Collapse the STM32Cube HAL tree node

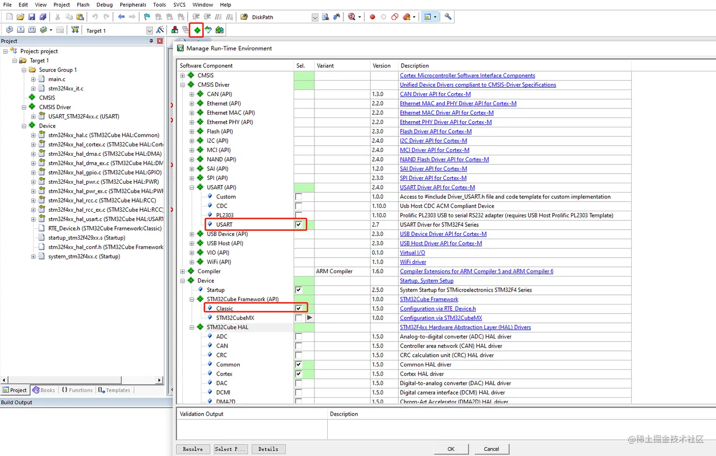tap(192, 327)
